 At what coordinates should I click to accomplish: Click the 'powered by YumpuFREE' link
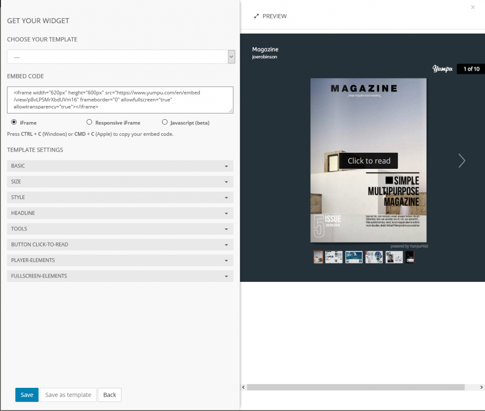409,246
